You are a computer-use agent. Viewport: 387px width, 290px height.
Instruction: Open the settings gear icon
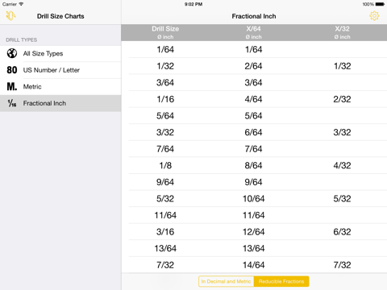coord(374,16)
